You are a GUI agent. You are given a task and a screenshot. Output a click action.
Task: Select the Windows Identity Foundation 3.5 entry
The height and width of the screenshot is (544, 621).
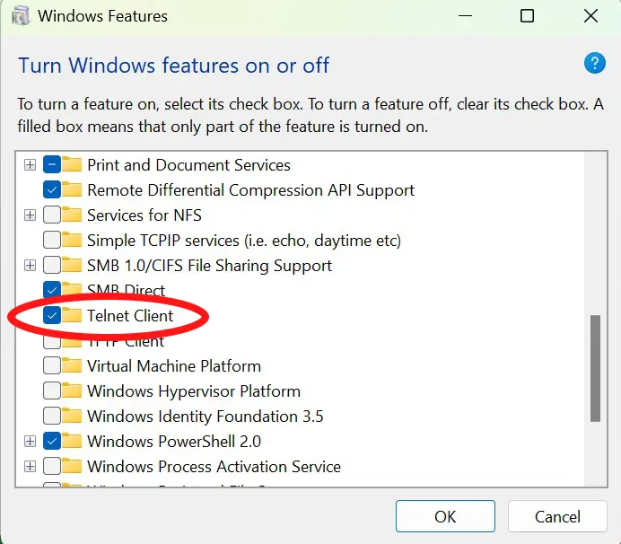pos(206,416)
